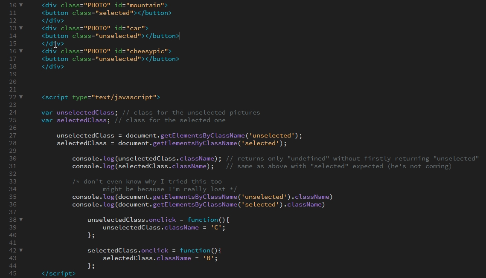Click line number 45 in the gutter
This screenshot has width=486, height=278.
click(x=13, y=273)
